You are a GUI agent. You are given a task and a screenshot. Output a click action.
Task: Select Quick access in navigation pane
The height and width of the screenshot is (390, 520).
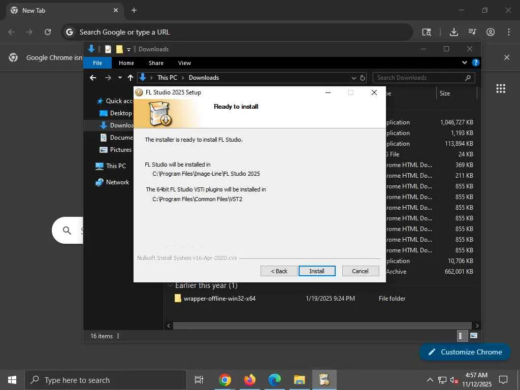pos(115,101)
